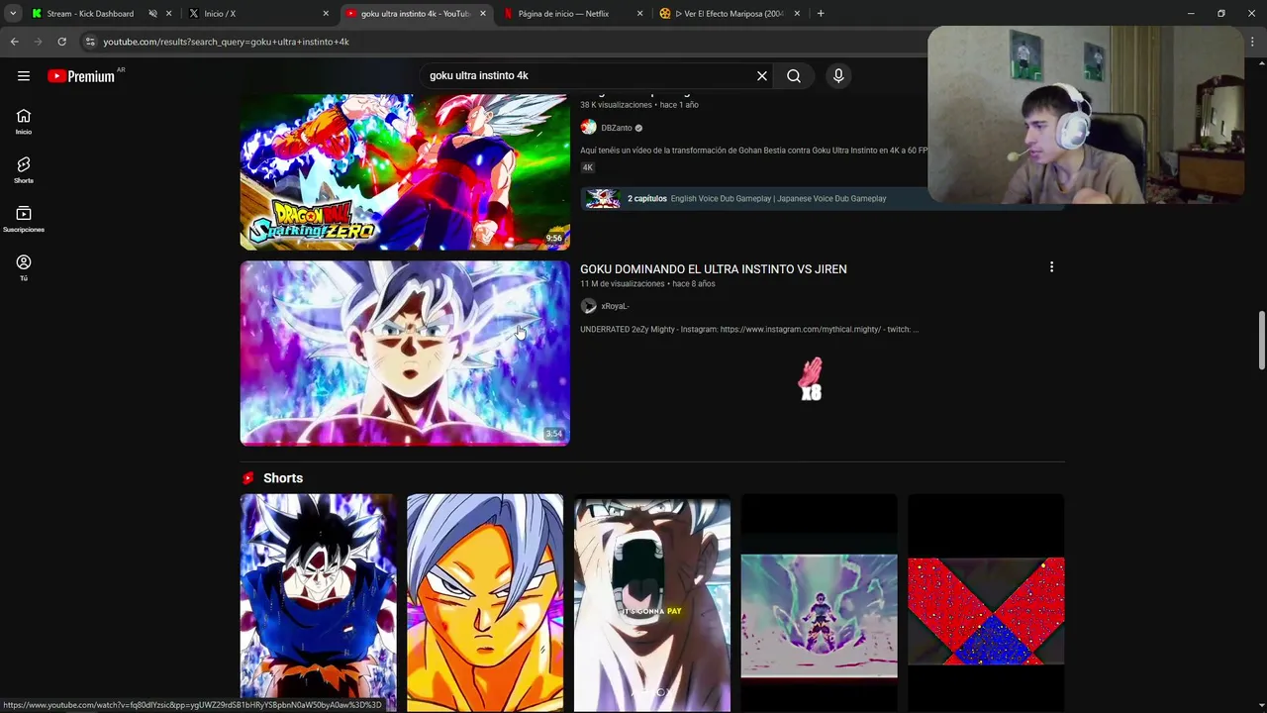The height and width of the screenshot is (713, 1267).
Task: Click the page vertical scrollbar thumb
Action: (1261, 341)
